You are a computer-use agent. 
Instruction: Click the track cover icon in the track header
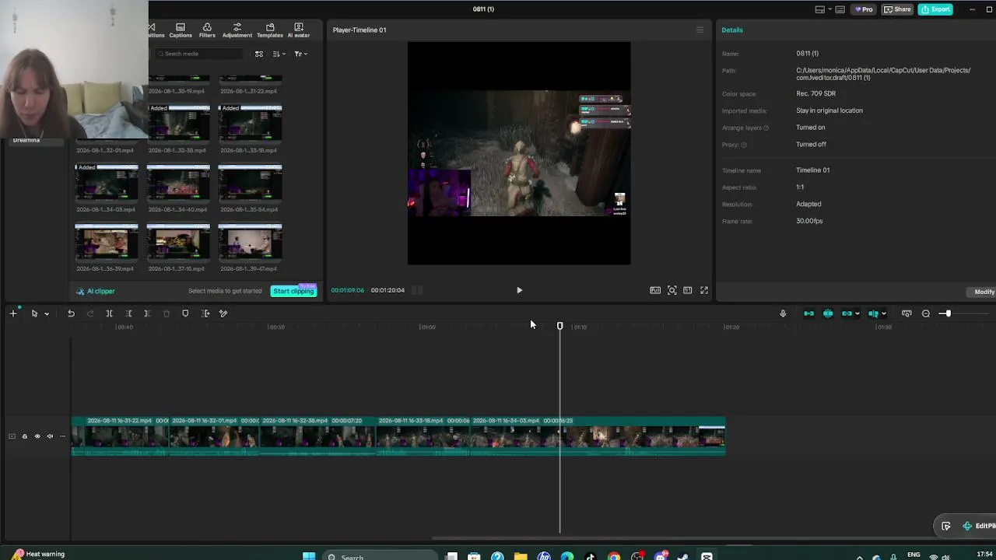(12, 436)
